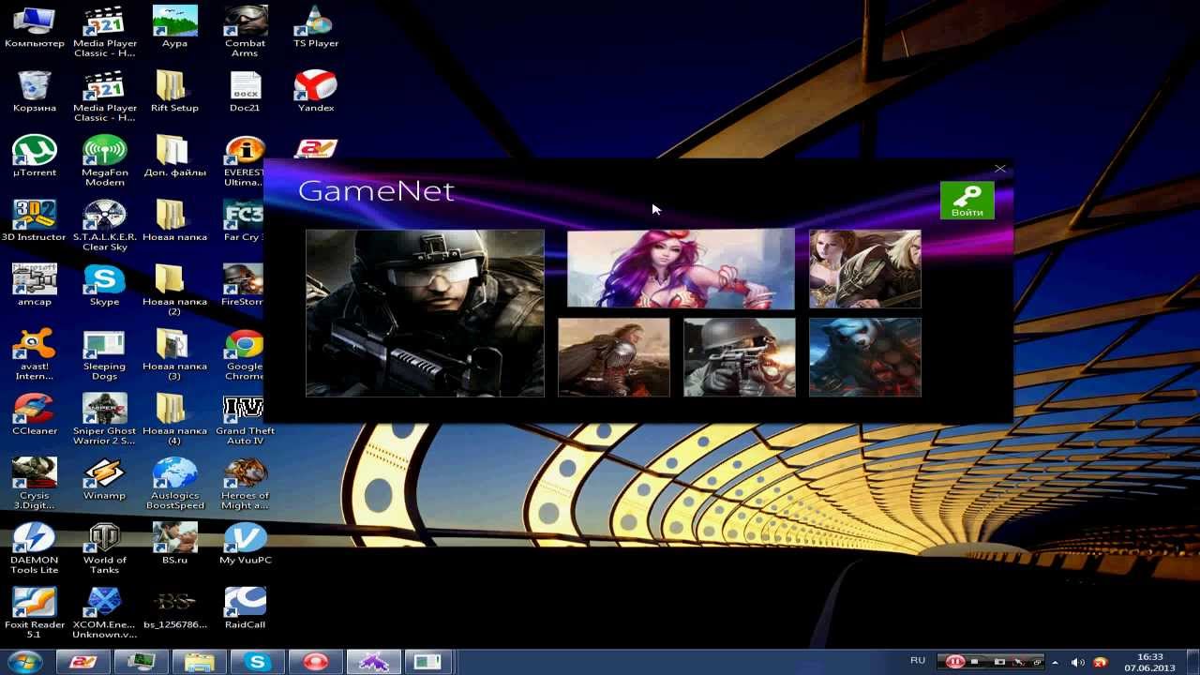
Task: Launch RaidCall desktop shortcut
Action: pyautogui.click(x=245, y=608)
